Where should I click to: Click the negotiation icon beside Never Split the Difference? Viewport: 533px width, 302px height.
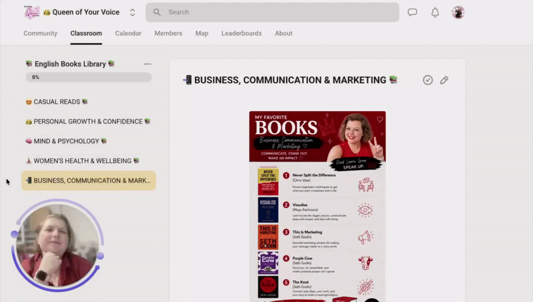(366, 185)
